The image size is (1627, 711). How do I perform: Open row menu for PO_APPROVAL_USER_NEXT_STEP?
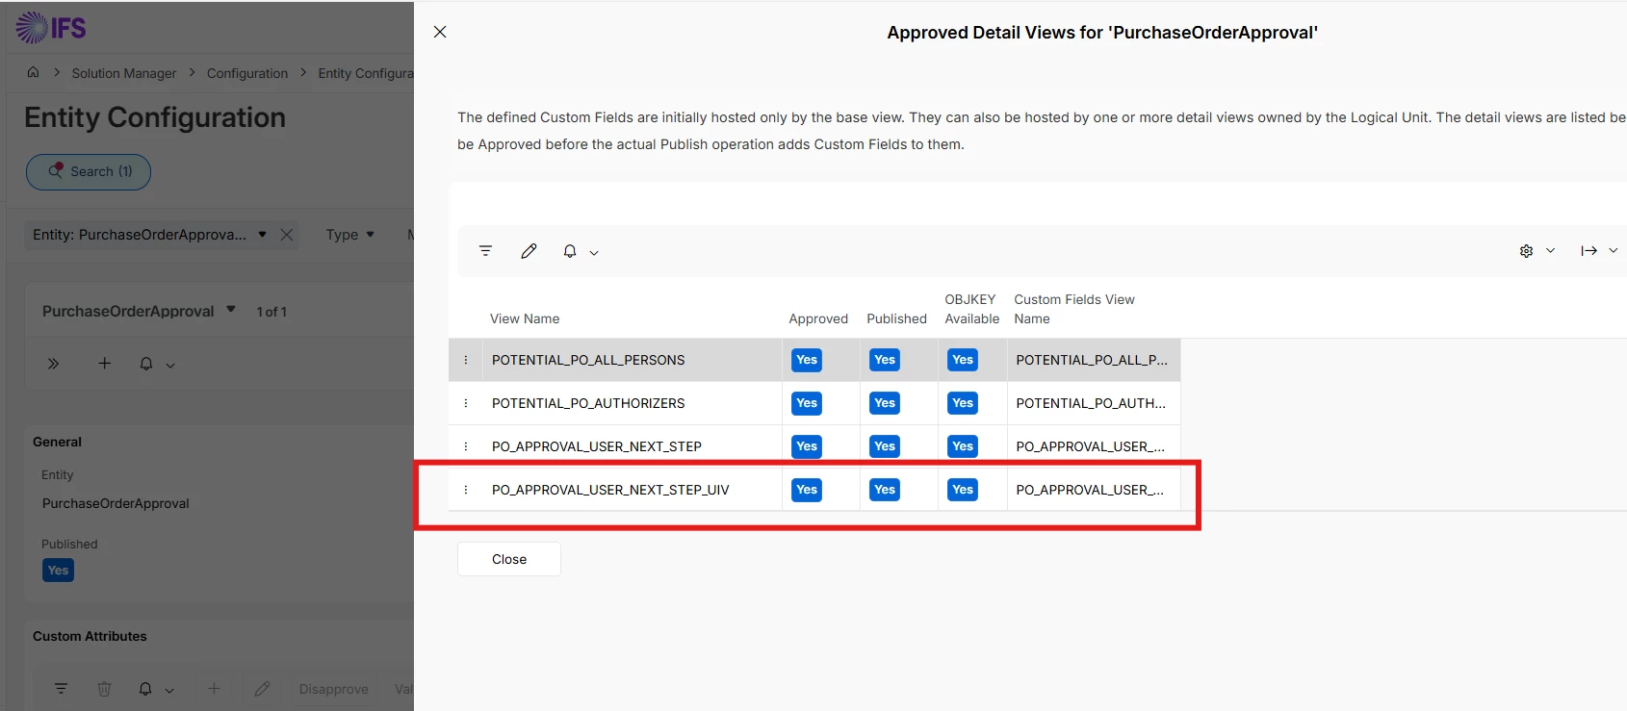[x=466, y=446]
